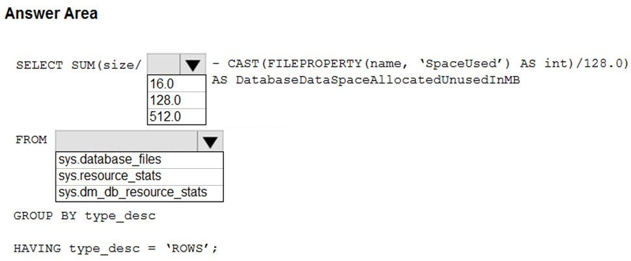Open the size divisor dropdown arrow

click(193, 64)
